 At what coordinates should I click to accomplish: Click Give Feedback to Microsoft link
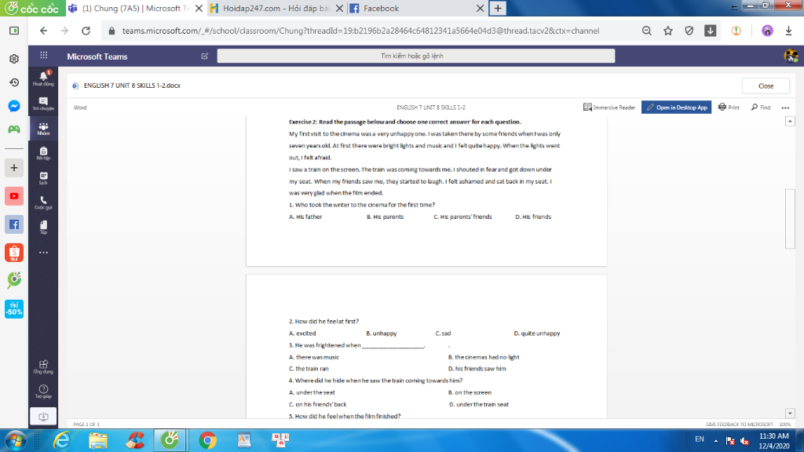pos(739,425)
